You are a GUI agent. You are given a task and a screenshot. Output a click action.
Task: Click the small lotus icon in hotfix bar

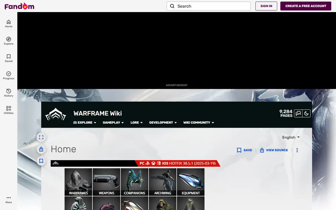55,163
